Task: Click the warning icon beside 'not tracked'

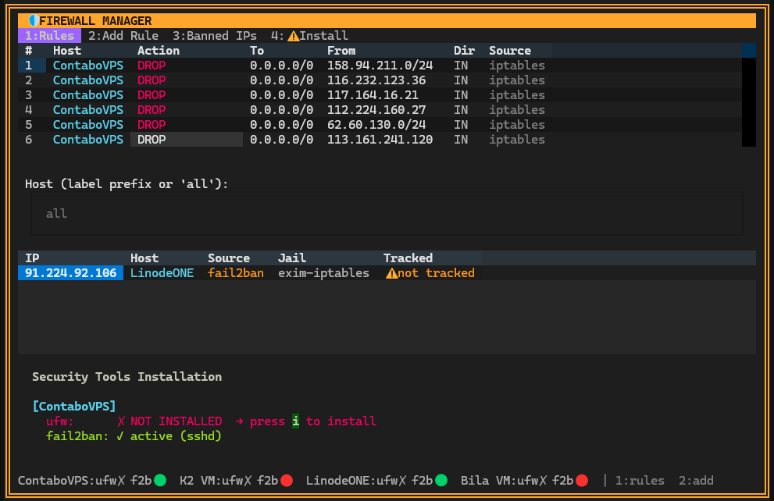Action: (x=391, y=273)
